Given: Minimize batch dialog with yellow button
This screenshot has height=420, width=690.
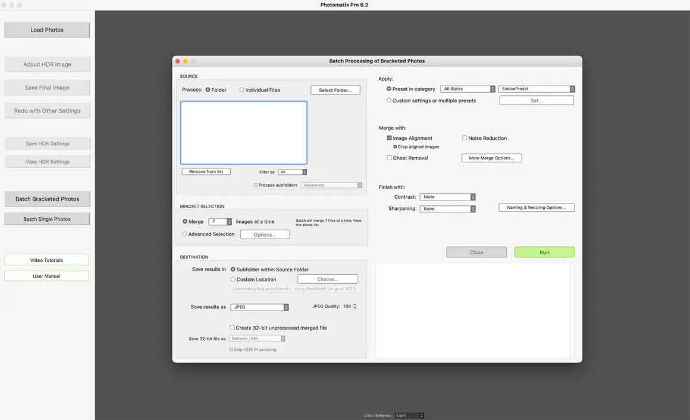Looking at the screenshot, I should 186,61.
